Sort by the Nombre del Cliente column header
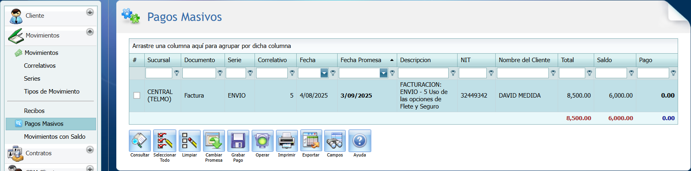The image size is (691, 171). click(524, 60)
